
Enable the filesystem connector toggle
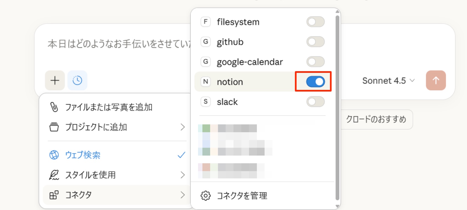tap(315, 22)
